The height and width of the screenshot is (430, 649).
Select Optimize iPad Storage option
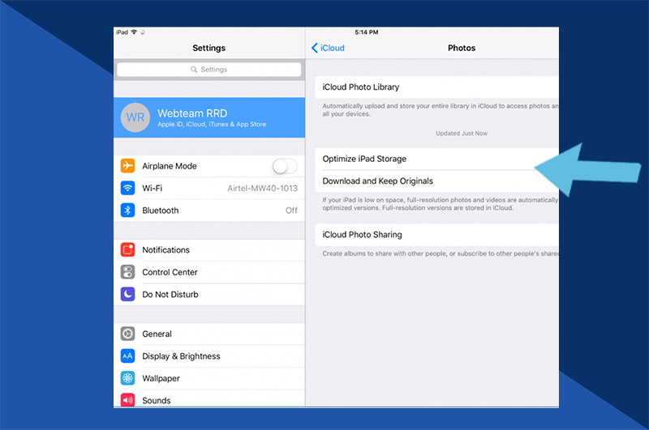(436, 159)
